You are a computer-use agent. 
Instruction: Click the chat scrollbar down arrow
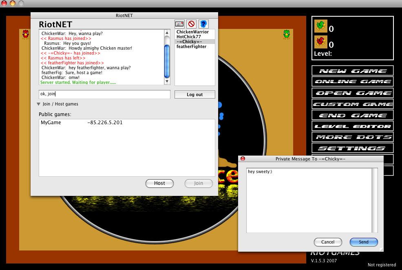pos(167,81)
